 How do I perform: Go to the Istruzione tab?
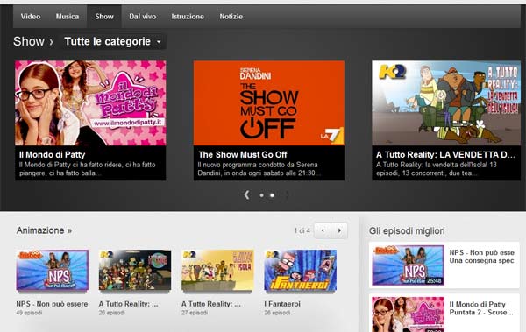188,17
